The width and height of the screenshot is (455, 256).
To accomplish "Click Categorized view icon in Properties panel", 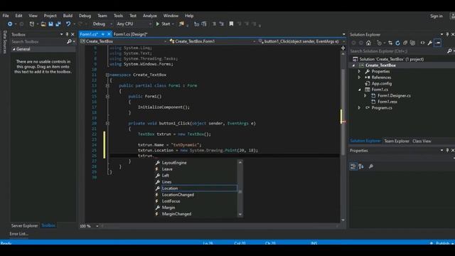I will pyautogui.click(x=353, y=166).
